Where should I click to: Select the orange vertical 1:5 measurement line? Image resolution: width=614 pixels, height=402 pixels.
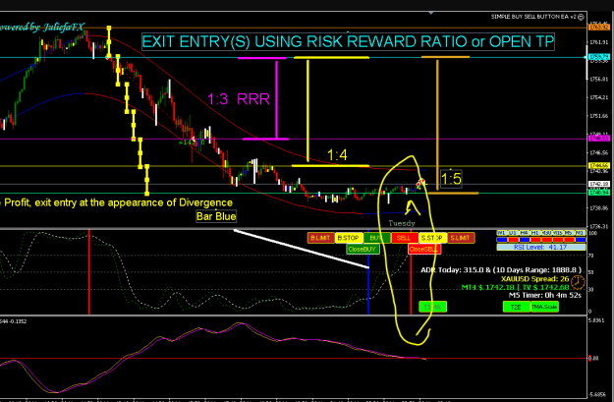(437, 125)
